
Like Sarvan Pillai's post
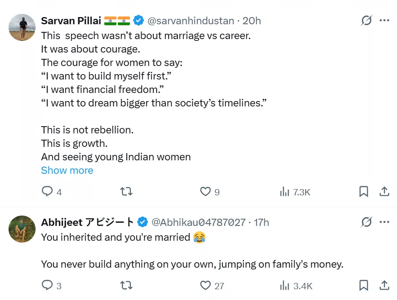(205, 192)
